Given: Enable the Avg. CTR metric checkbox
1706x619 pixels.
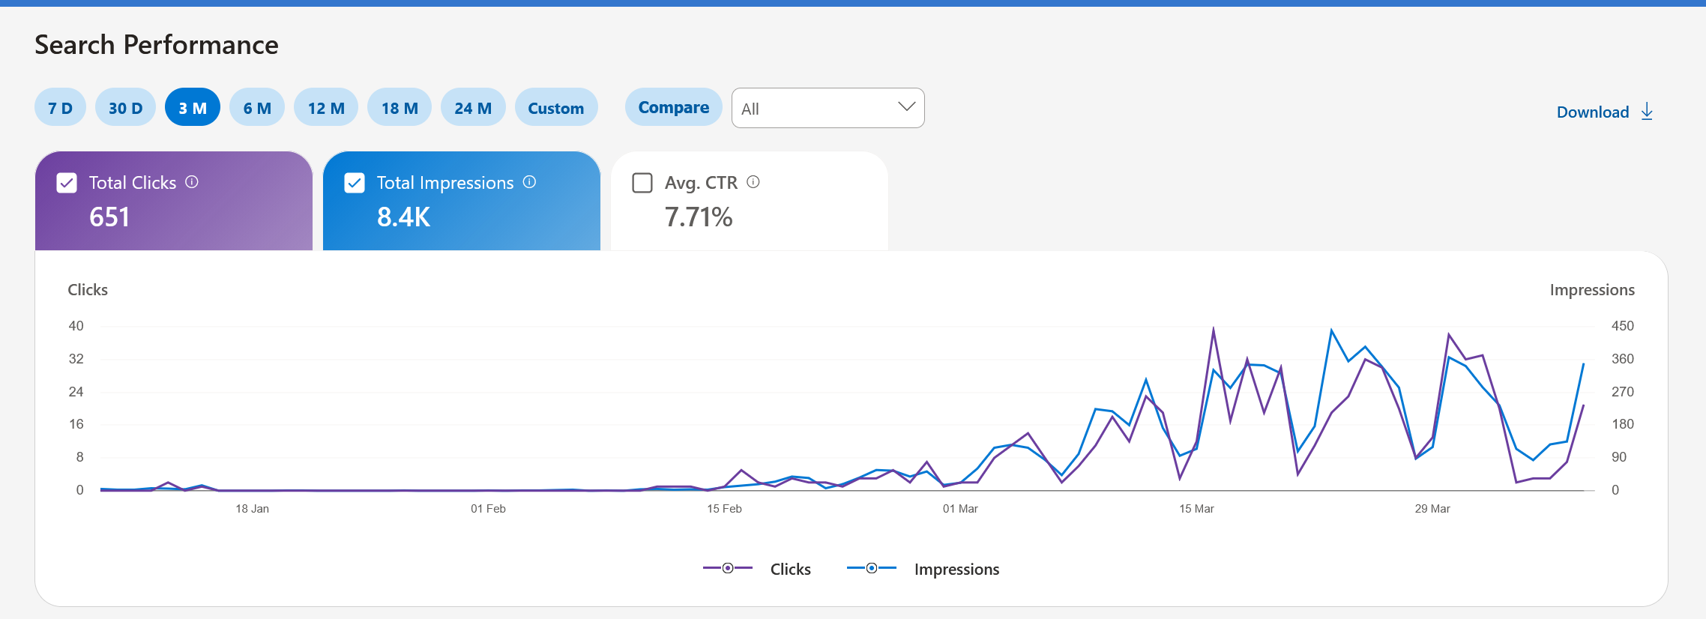Looking at the screenshot, I should [x=642, y=181].
